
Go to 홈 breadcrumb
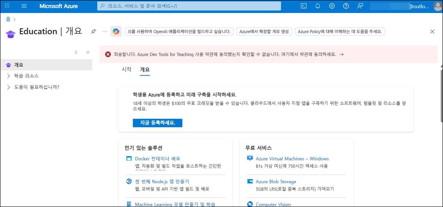tap(8, 19)
